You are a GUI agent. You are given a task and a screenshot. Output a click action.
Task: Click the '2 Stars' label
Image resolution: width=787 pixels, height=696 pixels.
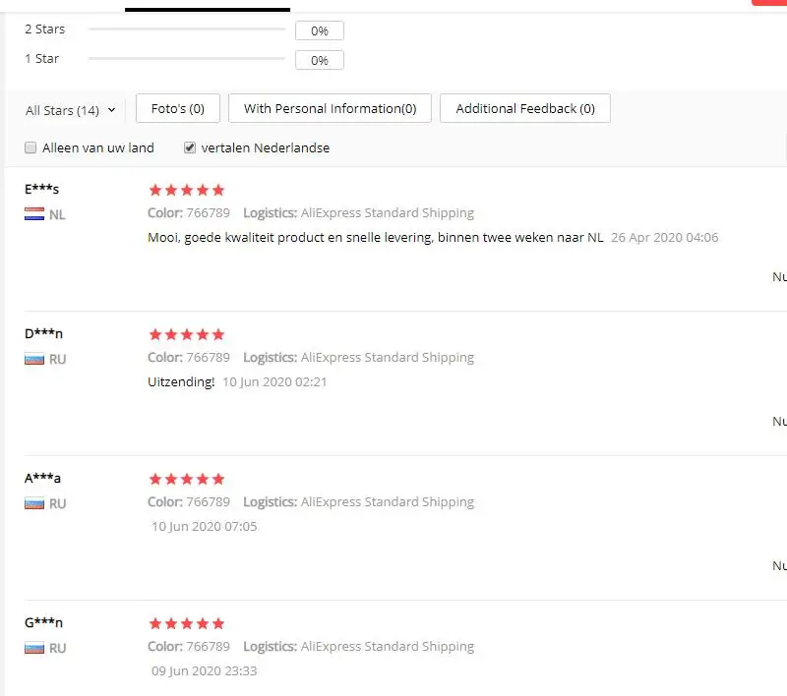(x=45, y=29)
